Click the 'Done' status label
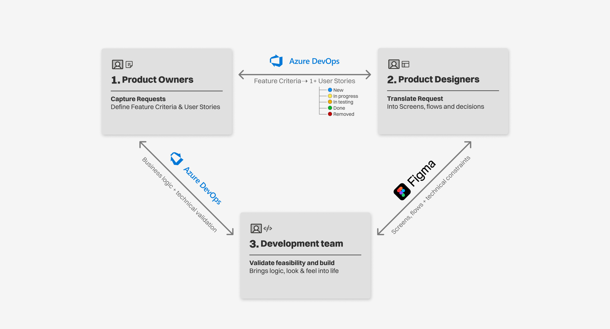Image resolution: width=610 pixels, height=329 pixels. pyautogui.click(x=339, y=108)
